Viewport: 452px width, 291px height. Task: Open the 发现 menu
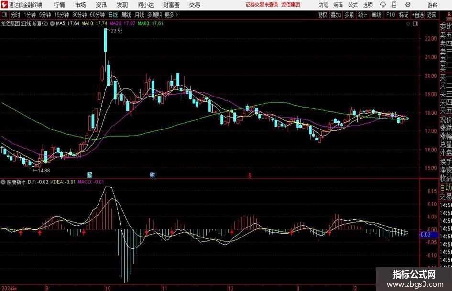tap(122, 5)
